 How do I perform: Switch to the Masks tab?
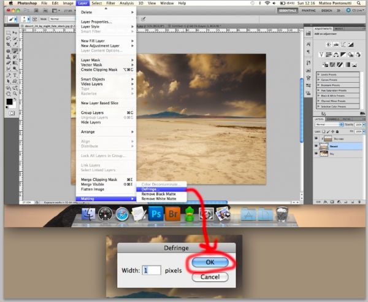[339, 29]
